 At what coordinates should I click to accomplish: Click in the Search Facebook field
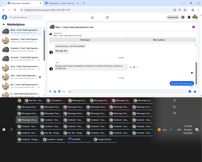26,17
